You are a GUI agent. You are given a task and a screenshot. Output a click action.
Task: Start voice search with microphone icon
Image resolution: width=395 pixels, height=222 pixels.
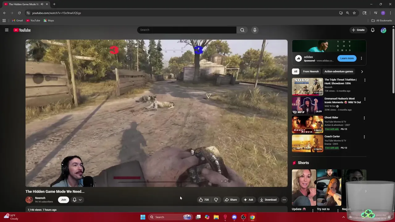(255, 30)
